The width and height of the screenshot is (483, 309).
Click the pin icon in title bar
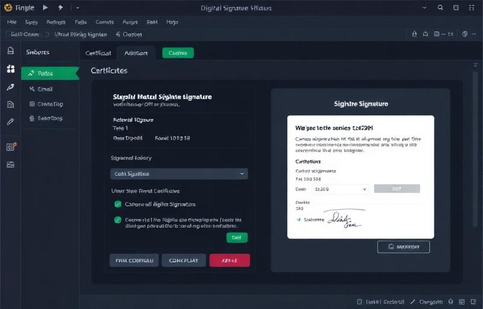60,7
